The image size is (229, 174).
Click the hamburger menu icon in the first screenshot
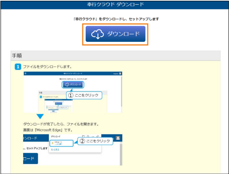click(x=26, y=74)
